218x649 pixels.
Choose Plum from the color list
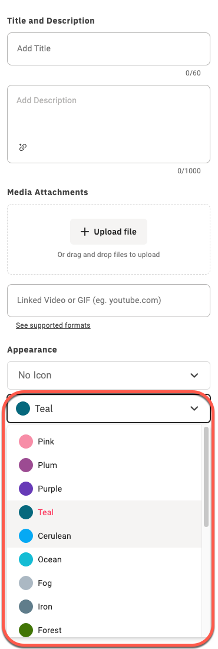point(104,465)
